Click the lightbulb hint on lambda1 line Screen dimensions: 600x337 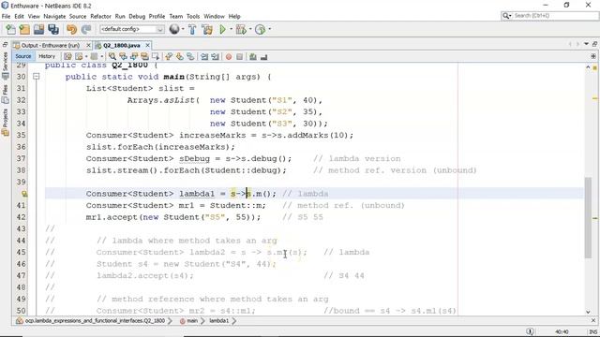[x=24, y=194]
